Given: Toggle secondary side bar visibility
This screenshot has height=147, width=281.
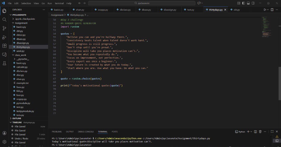Looking at the screenshot, I should 253,3.
